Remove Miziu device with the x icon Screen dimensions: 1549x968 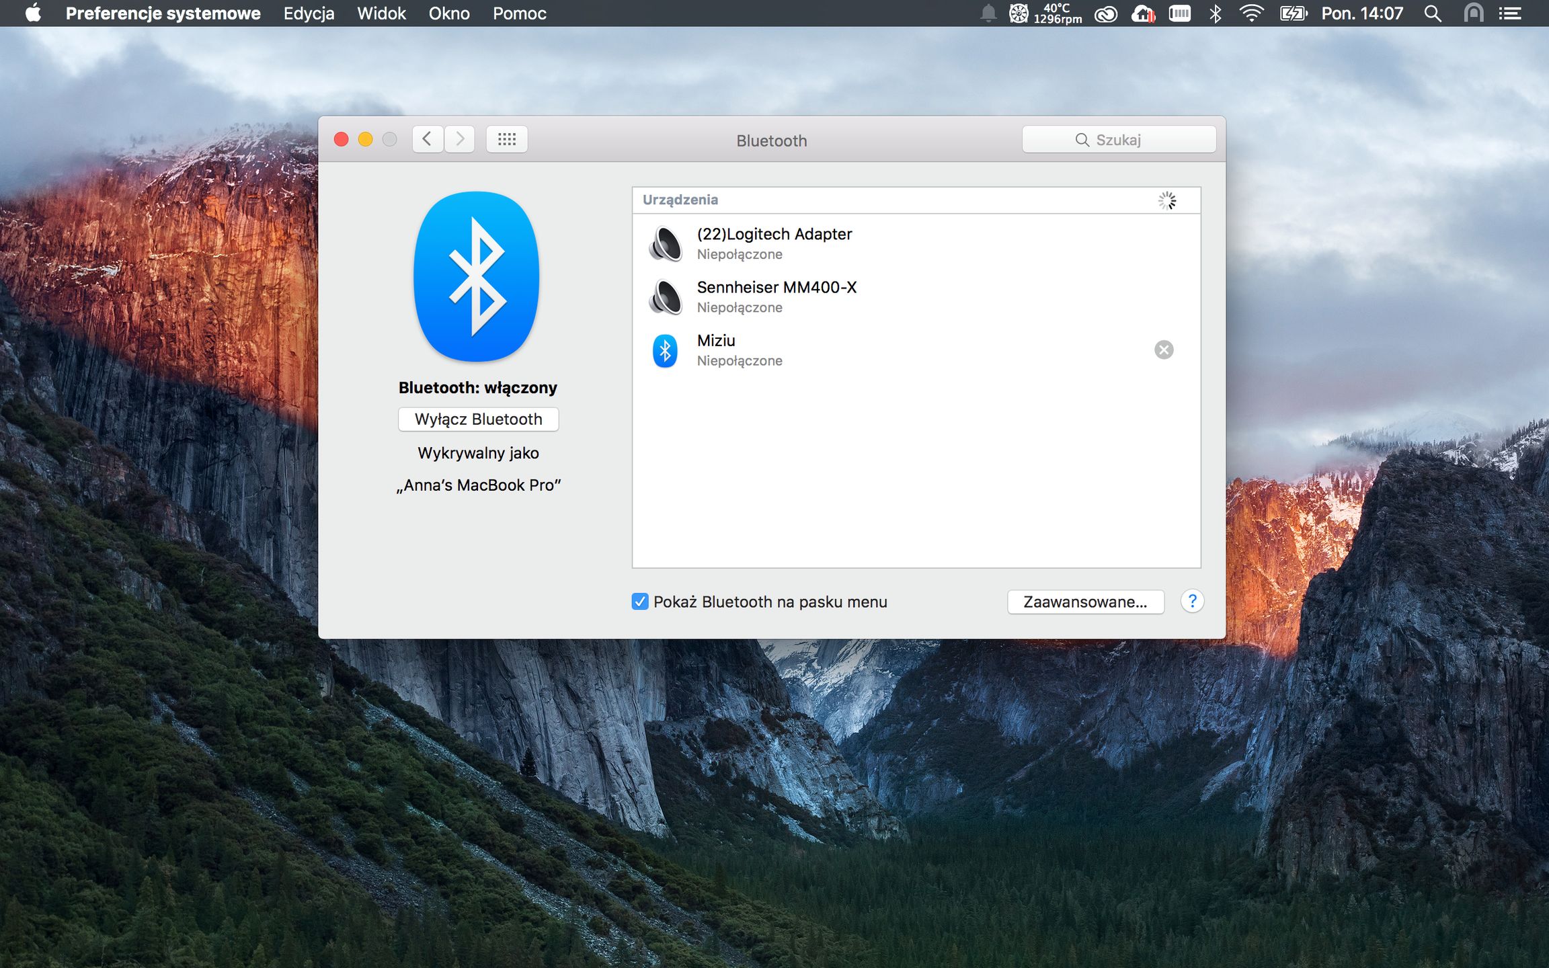[1164, 350]
